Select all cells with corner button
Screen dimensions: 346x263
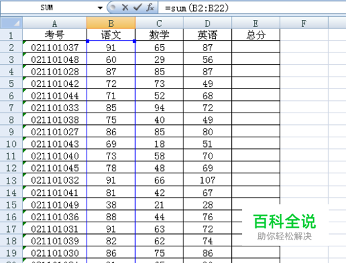[x=11, y=23]
